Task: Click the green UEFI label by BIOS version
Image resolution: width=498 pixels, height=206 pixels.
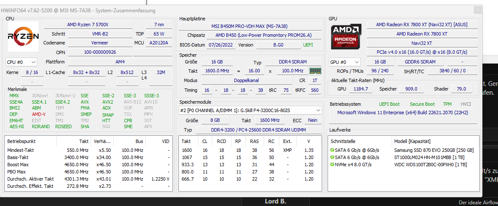Action: pos(308,45)
